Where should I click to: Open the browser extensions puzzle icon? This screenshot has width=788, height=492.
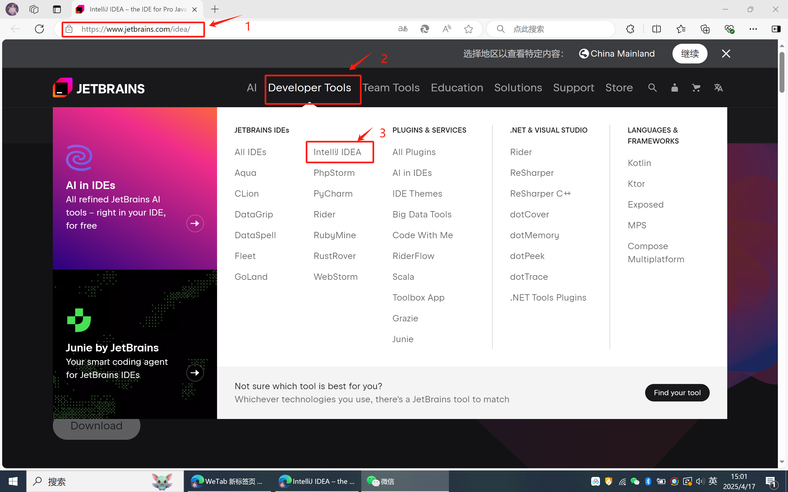coord(630,29)
